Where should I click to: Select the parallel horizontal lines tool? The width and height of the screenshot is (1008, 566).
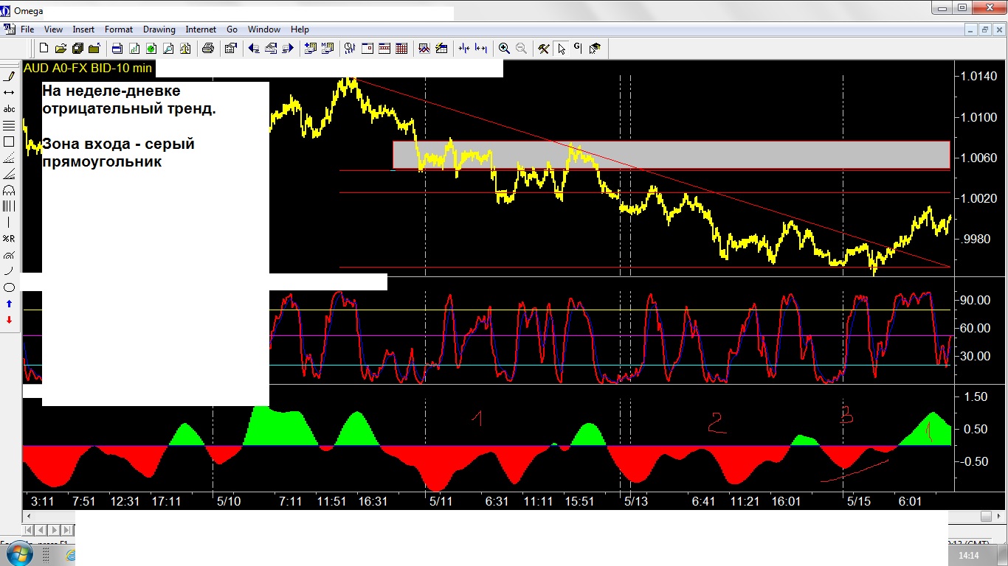[10, 125]
